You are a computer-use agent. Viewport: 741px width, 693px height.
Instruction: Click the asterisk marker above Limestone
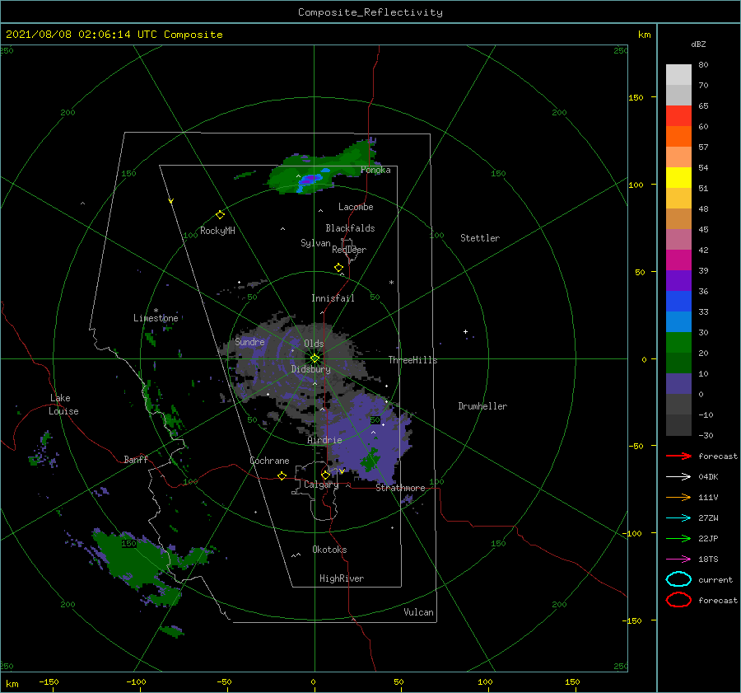coord(156,311)
